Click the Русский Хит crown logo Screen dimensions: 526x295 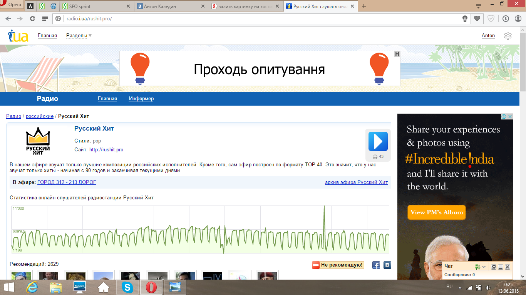(38, 141)
